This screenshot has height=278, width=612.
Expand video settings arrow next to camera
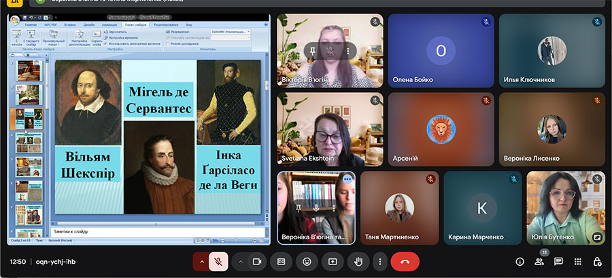tap(241, 262)
